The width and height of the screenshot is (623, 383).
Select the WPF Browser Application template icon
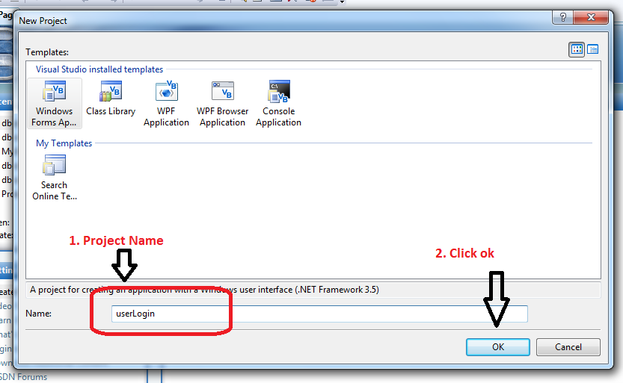point(223,91)
